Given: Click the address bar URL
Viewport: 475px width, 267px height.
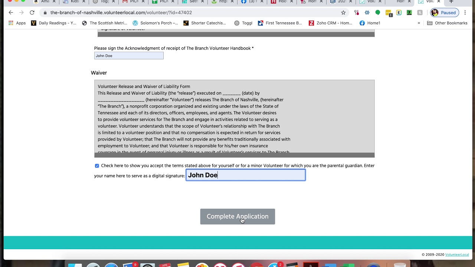Looking at the screenshot, I should click(121, 13).
